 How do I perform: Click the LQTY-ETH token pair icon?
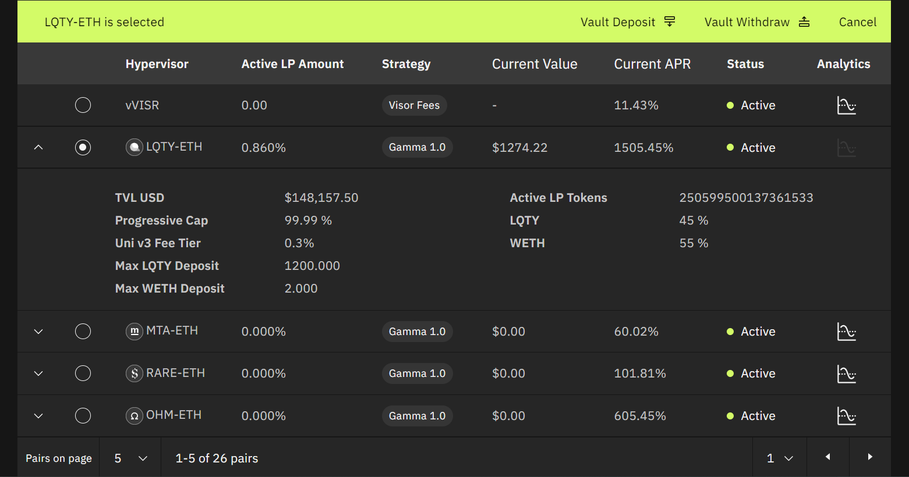click(135, 147)
